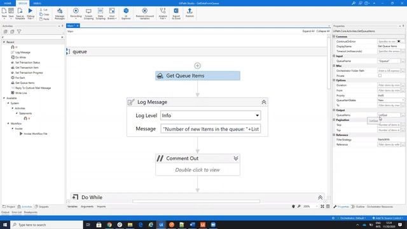Click expand all icon in Activities panel

coord(6,31)
